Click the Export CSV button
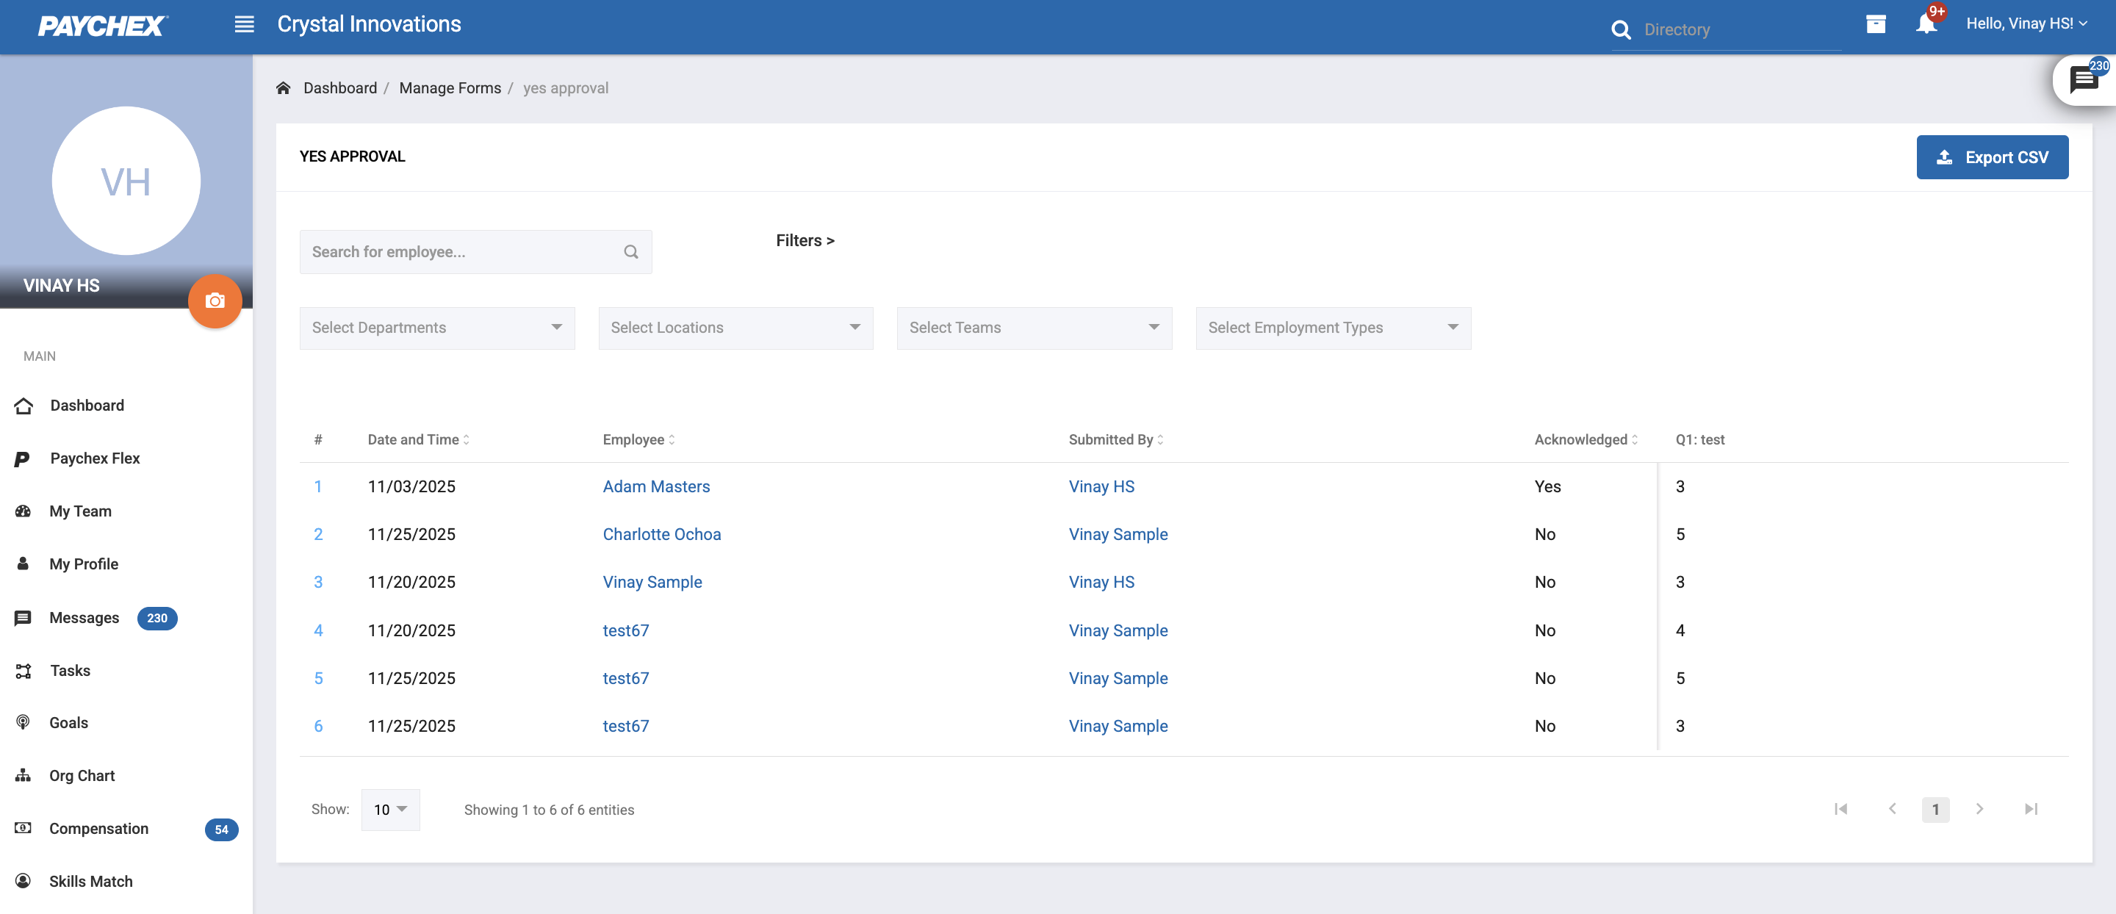Image resolution: width=2116 pixels, height=914 pixels. [x=1991, y=156]
